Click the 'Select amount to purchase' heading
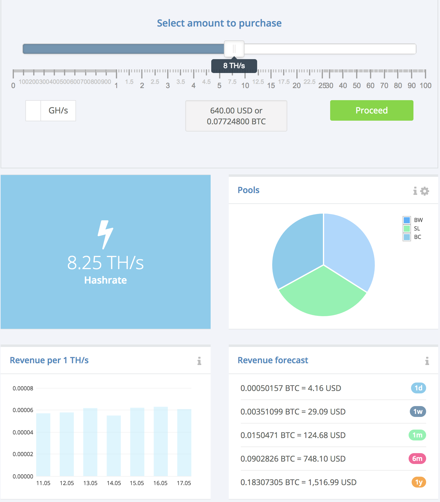The width and height of the screenshot is (440, 502). pos(219,23)
